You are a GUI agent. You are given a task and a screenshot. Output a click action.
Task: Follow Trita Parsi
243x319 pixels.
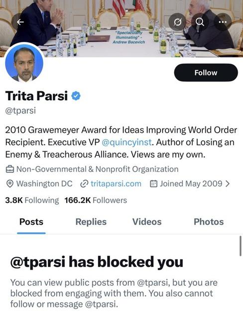click(x=206, y=73)
